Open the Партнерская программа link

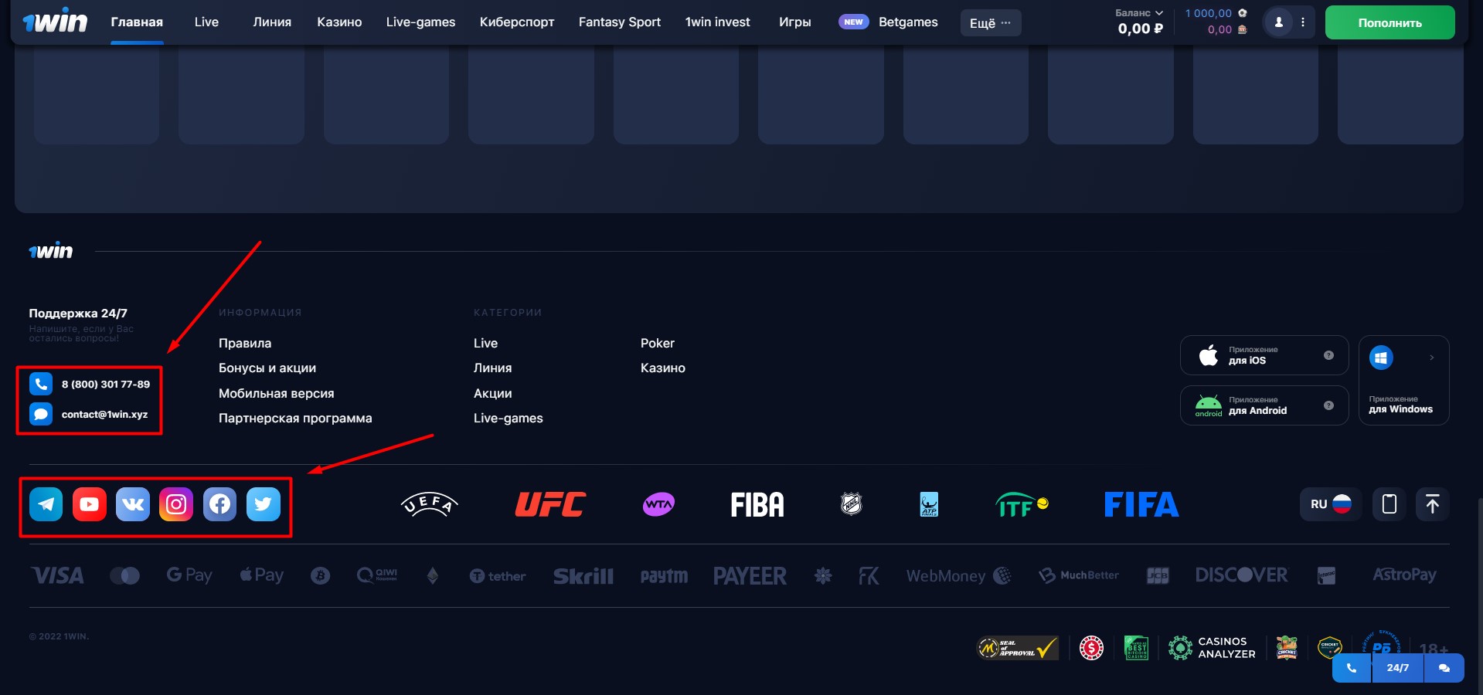click(x=295, y=418)
